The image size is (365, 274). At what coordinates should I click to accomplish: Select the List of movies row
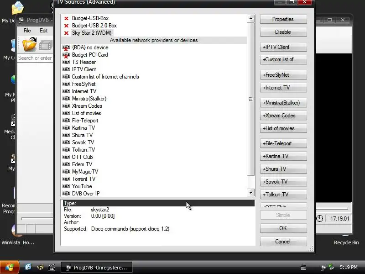(x=154, y=113)
